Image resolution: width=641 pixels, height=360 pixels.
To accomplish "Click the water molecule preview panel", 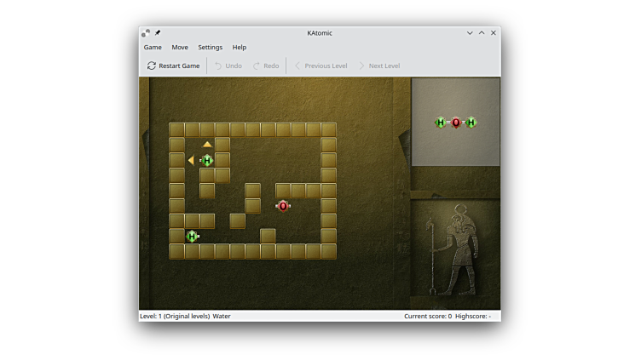I will point(455,123).
